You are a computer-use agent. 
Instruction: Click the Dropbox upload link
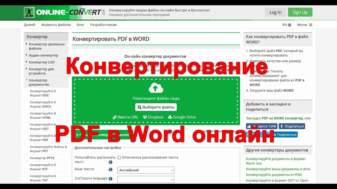[x=153, y=117]
